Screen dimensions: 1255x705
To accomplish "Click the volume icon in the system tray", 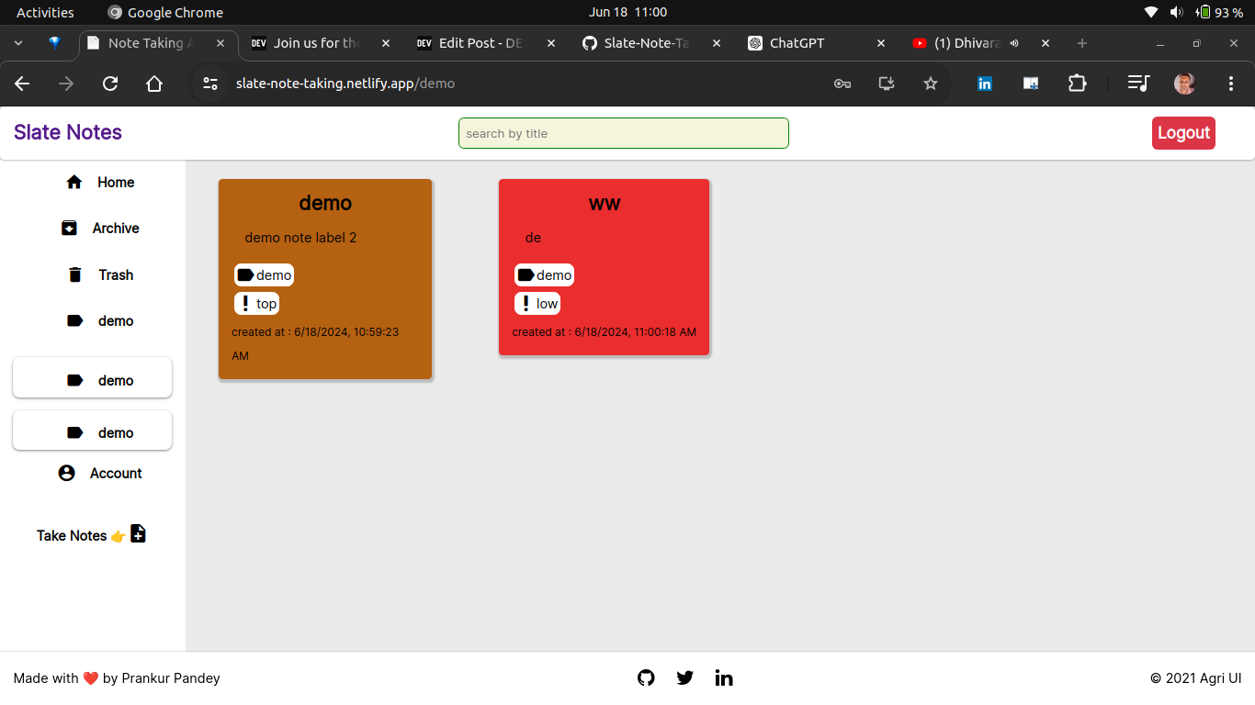I will point(1177,12).
